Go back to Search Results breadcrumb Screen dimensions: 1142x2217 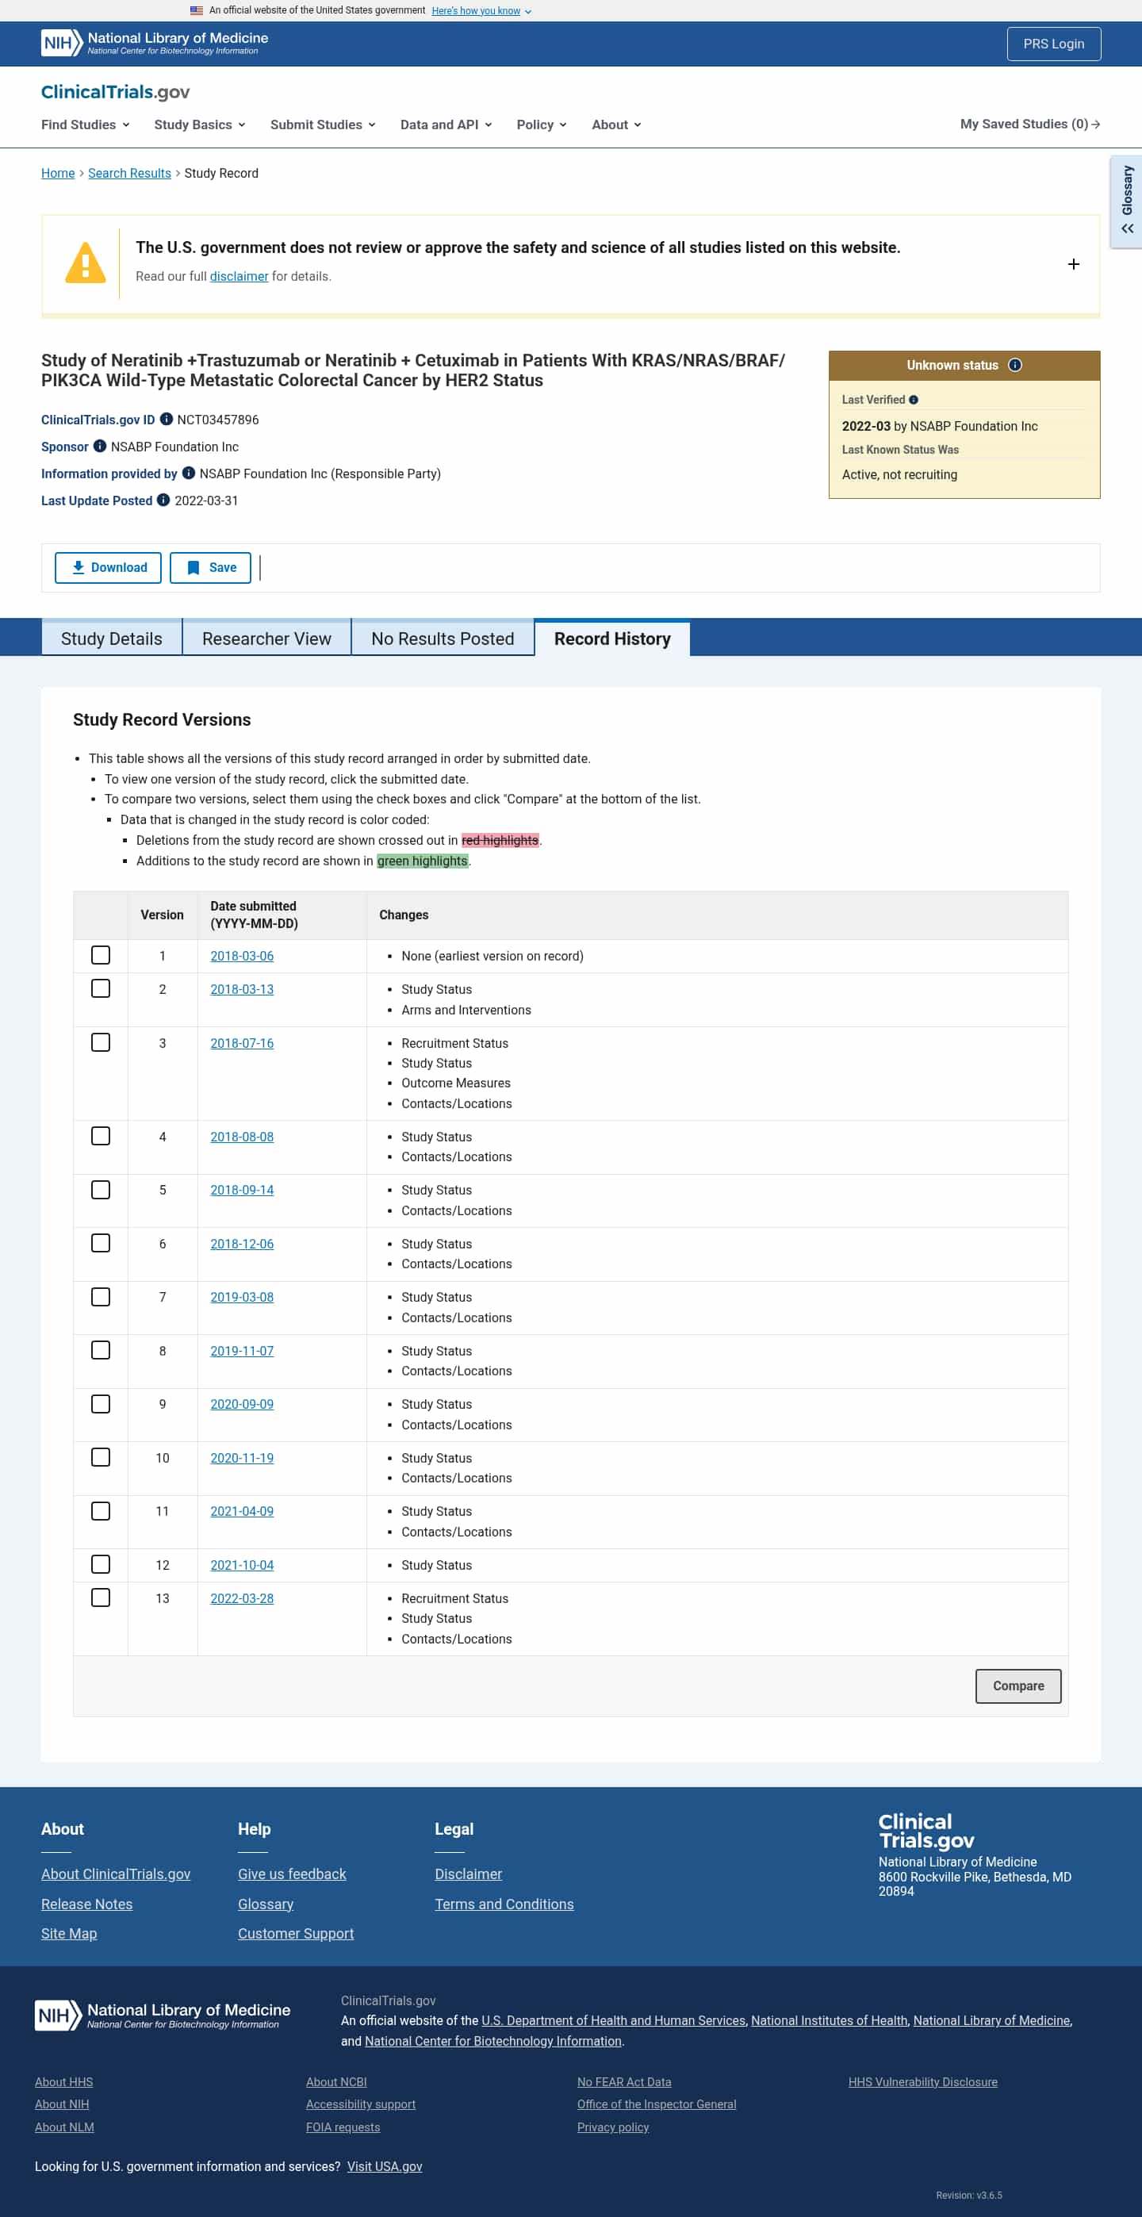(x=129, y=173)
